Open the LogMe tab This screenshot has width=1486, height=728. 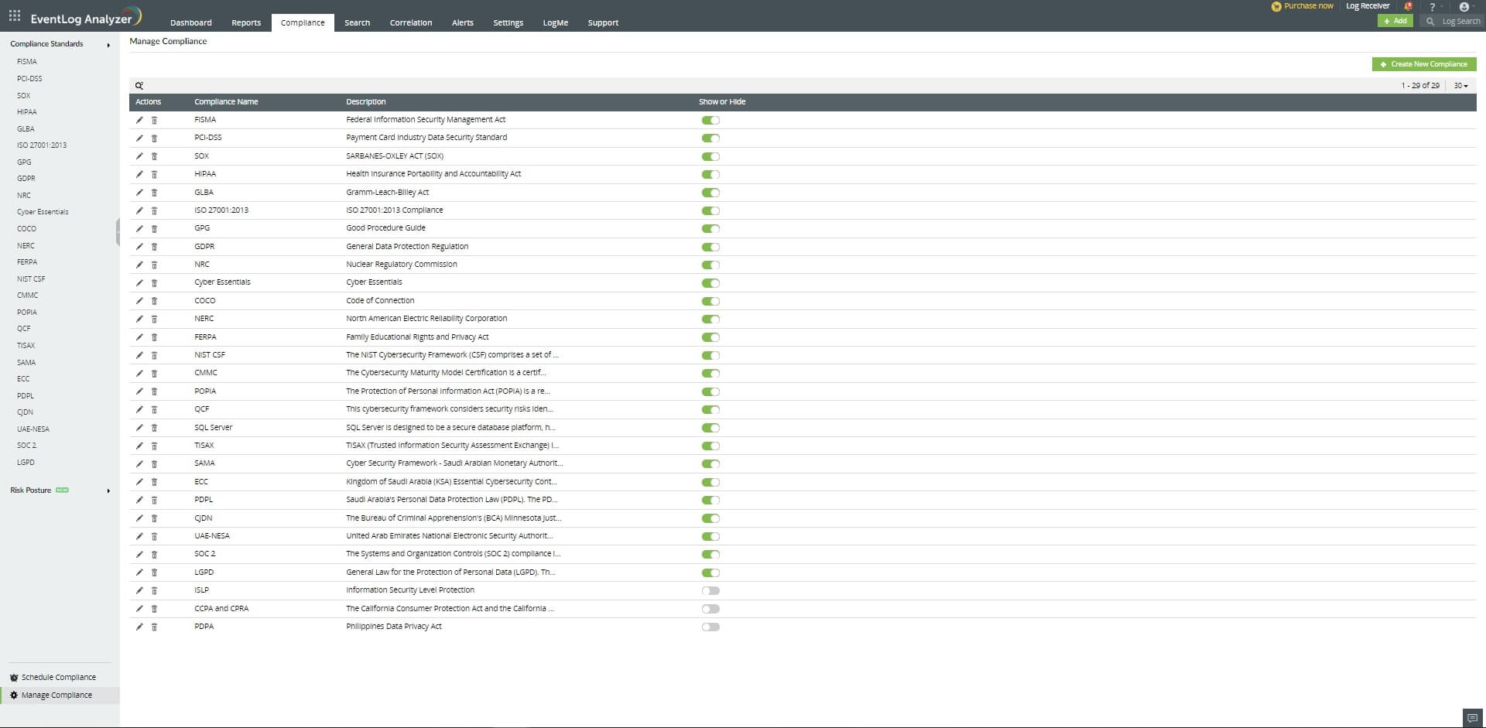pos(556,22)
